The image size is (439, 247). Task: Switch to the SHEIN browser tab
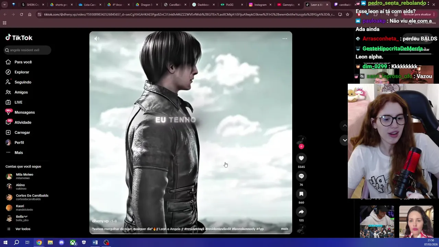coord(31,5)
